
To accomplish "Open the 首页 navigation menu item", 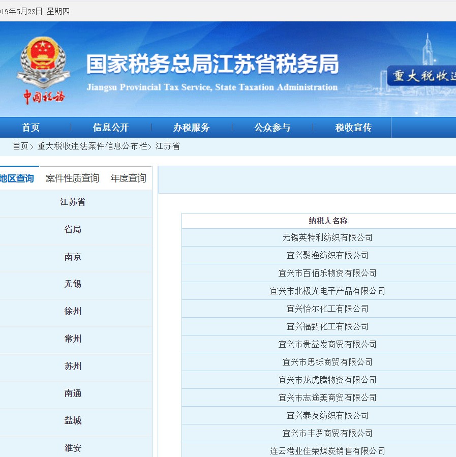I will (x=31, y=128).
